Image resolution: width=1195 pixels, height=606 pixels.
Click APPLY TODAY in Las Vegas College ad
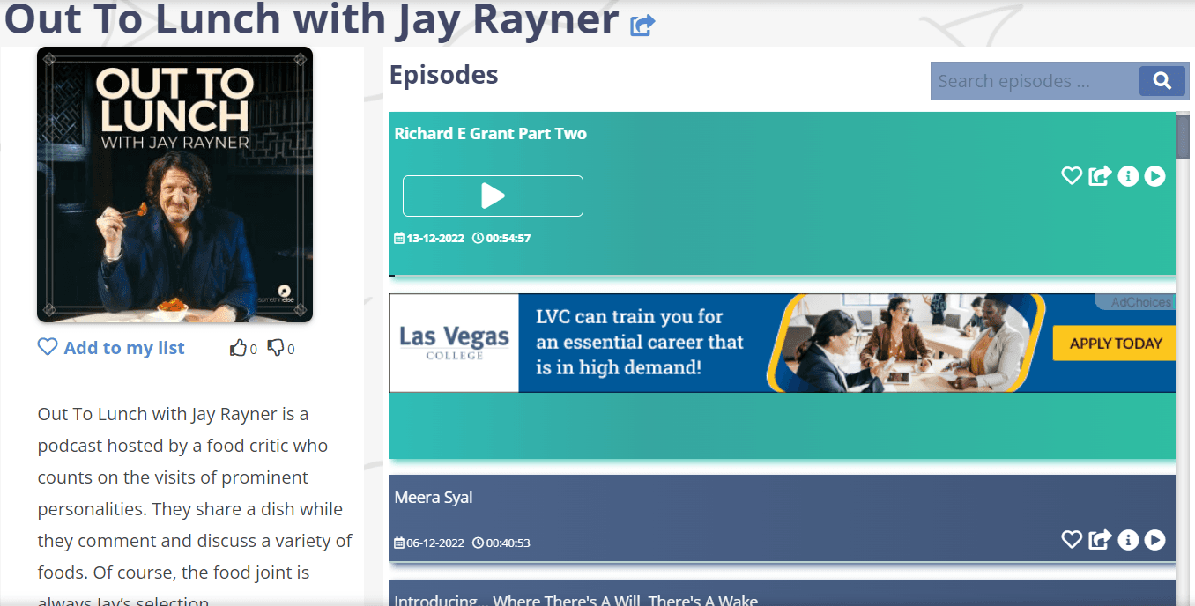1115,344
